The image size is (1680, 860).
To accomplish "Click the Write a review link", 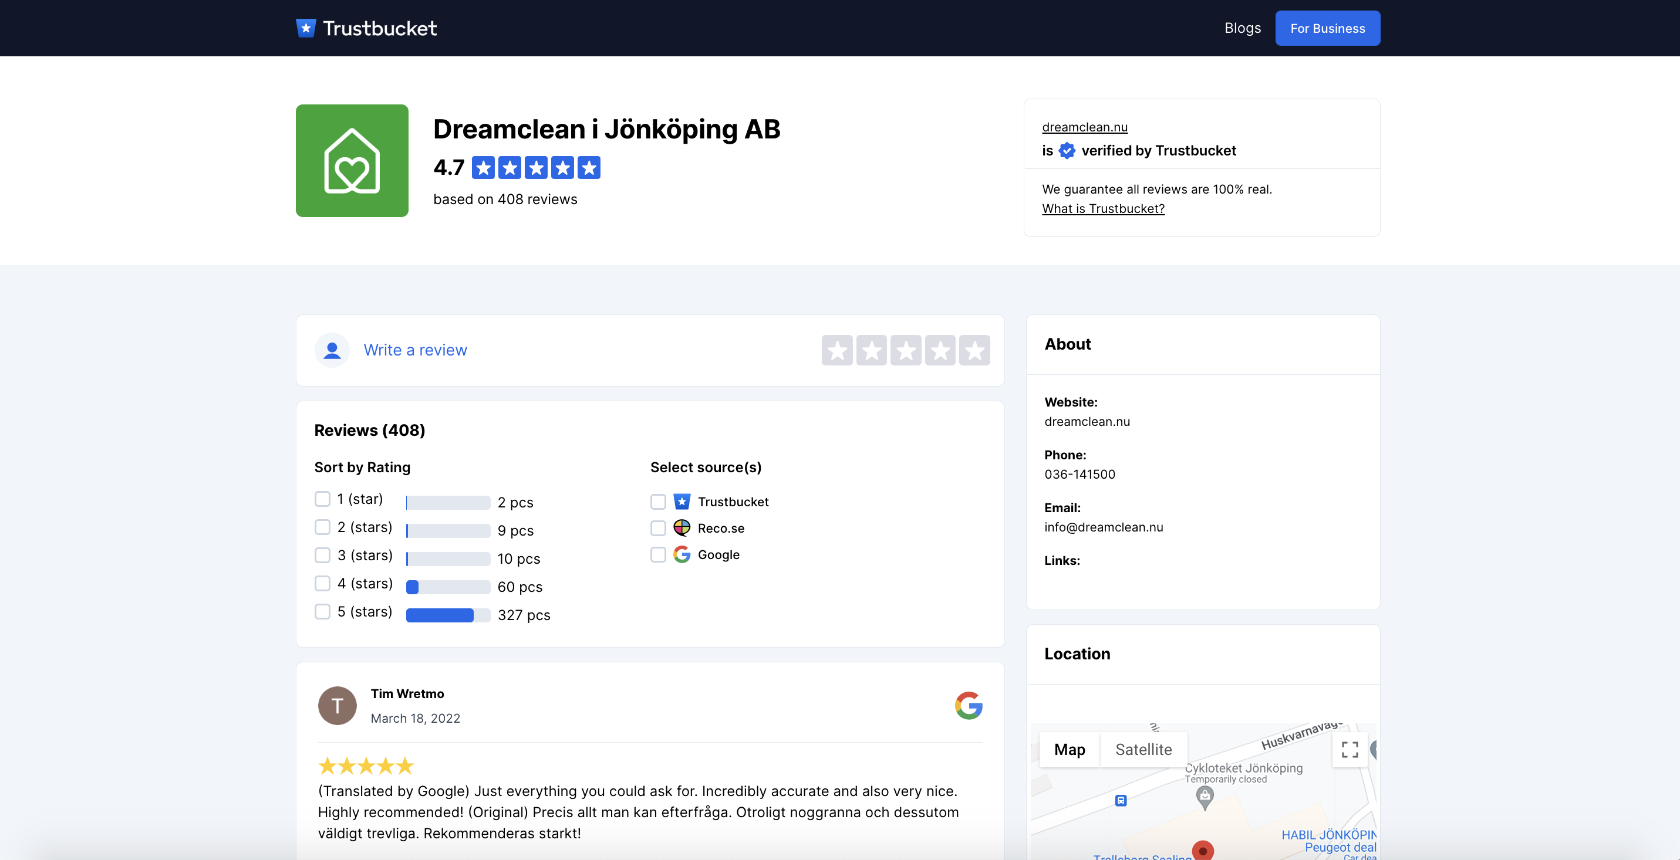I will point(416,350).
